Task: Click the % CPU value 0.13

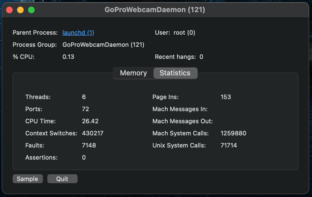Action: tap(68, 57)
